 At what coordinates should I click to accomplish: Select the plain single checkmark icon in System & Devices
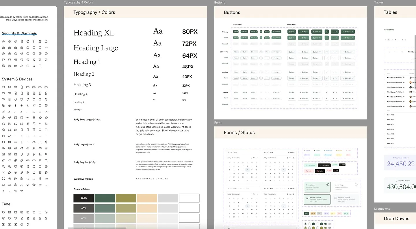tap(46, 112)
